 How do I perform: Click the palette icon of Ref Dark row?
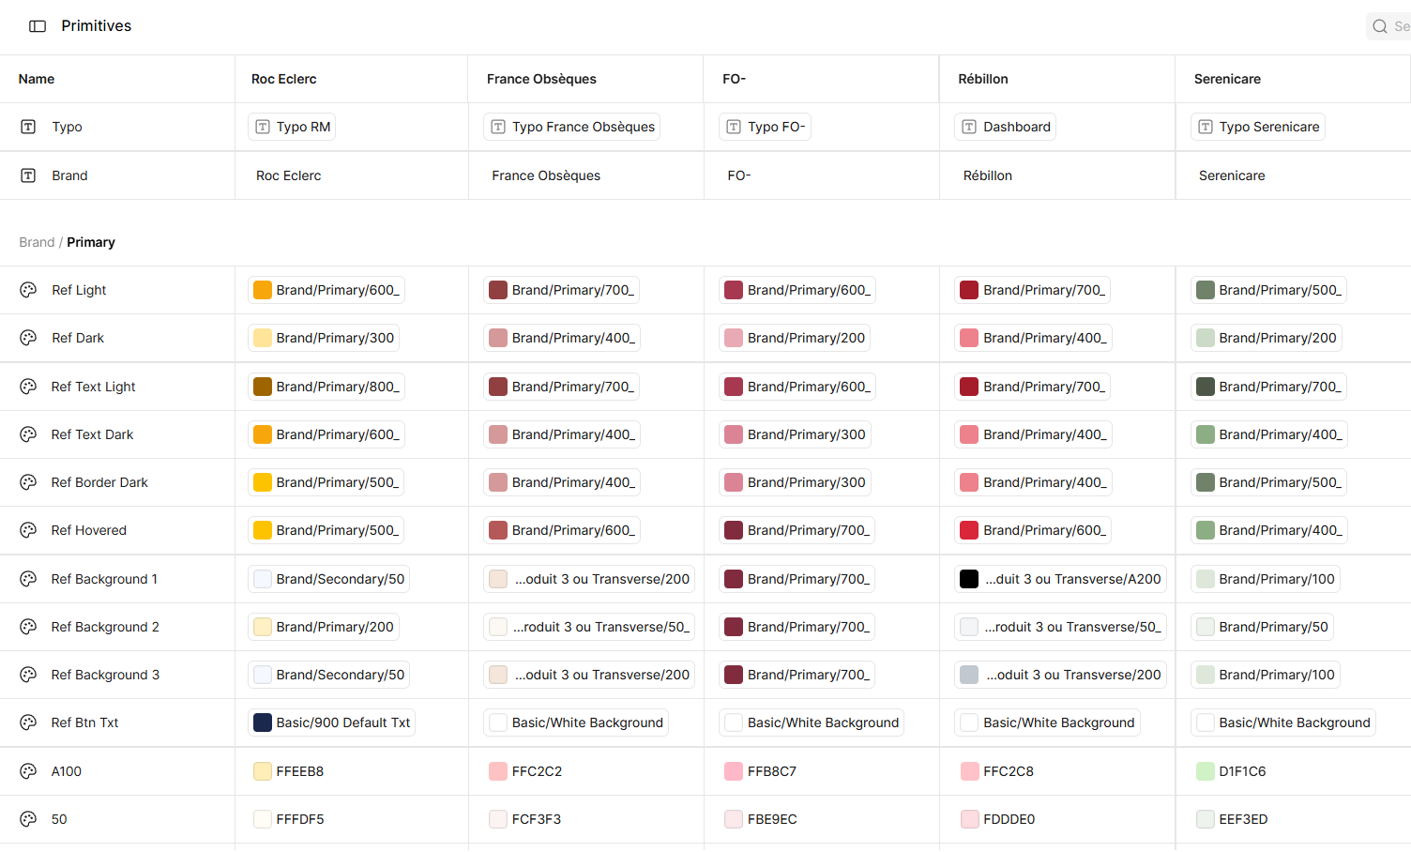click(28, 338)
